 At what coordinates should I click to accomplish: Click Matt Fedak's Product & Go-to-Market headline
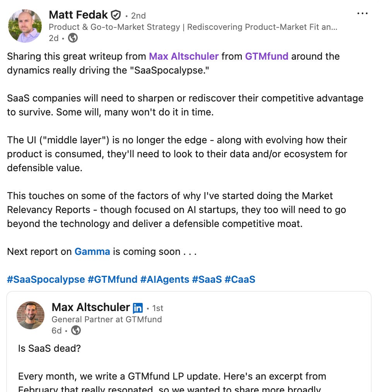point(193,27)
